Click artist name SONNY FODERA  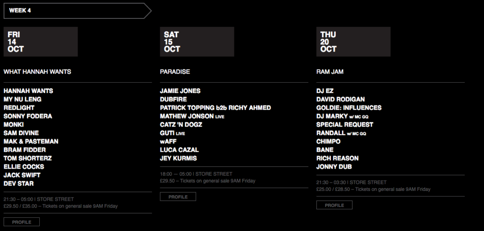(28, 116)
